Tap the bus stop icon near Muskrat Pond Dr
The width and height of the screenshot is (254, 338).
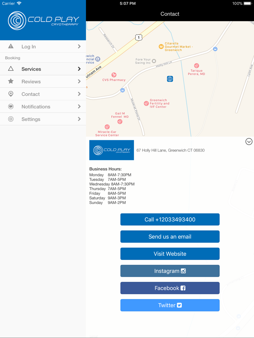coord(122,90)
